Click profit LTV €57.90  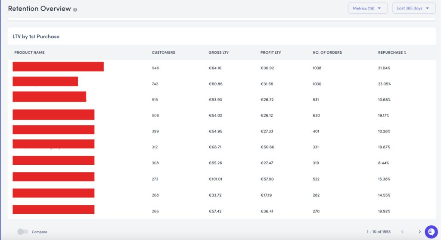(267, 179)
